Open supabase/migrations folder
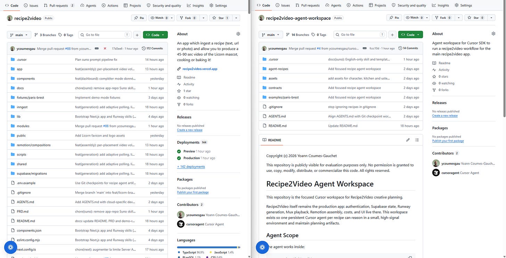 (x=32, y=174)
